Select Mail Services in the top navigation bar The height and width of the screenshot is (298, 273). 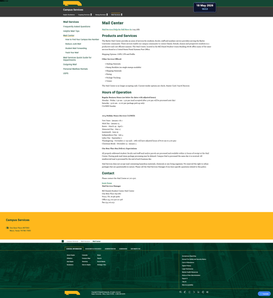click(x=116, y=15)
